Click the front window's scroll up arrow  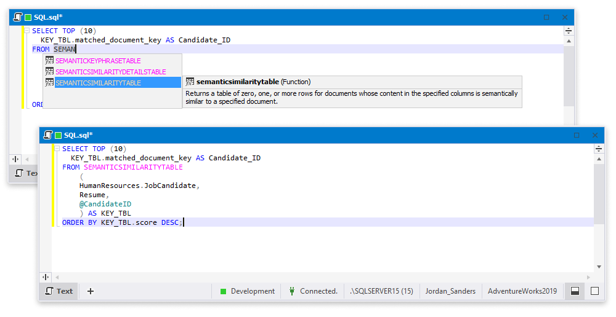(x=599, y=159)
